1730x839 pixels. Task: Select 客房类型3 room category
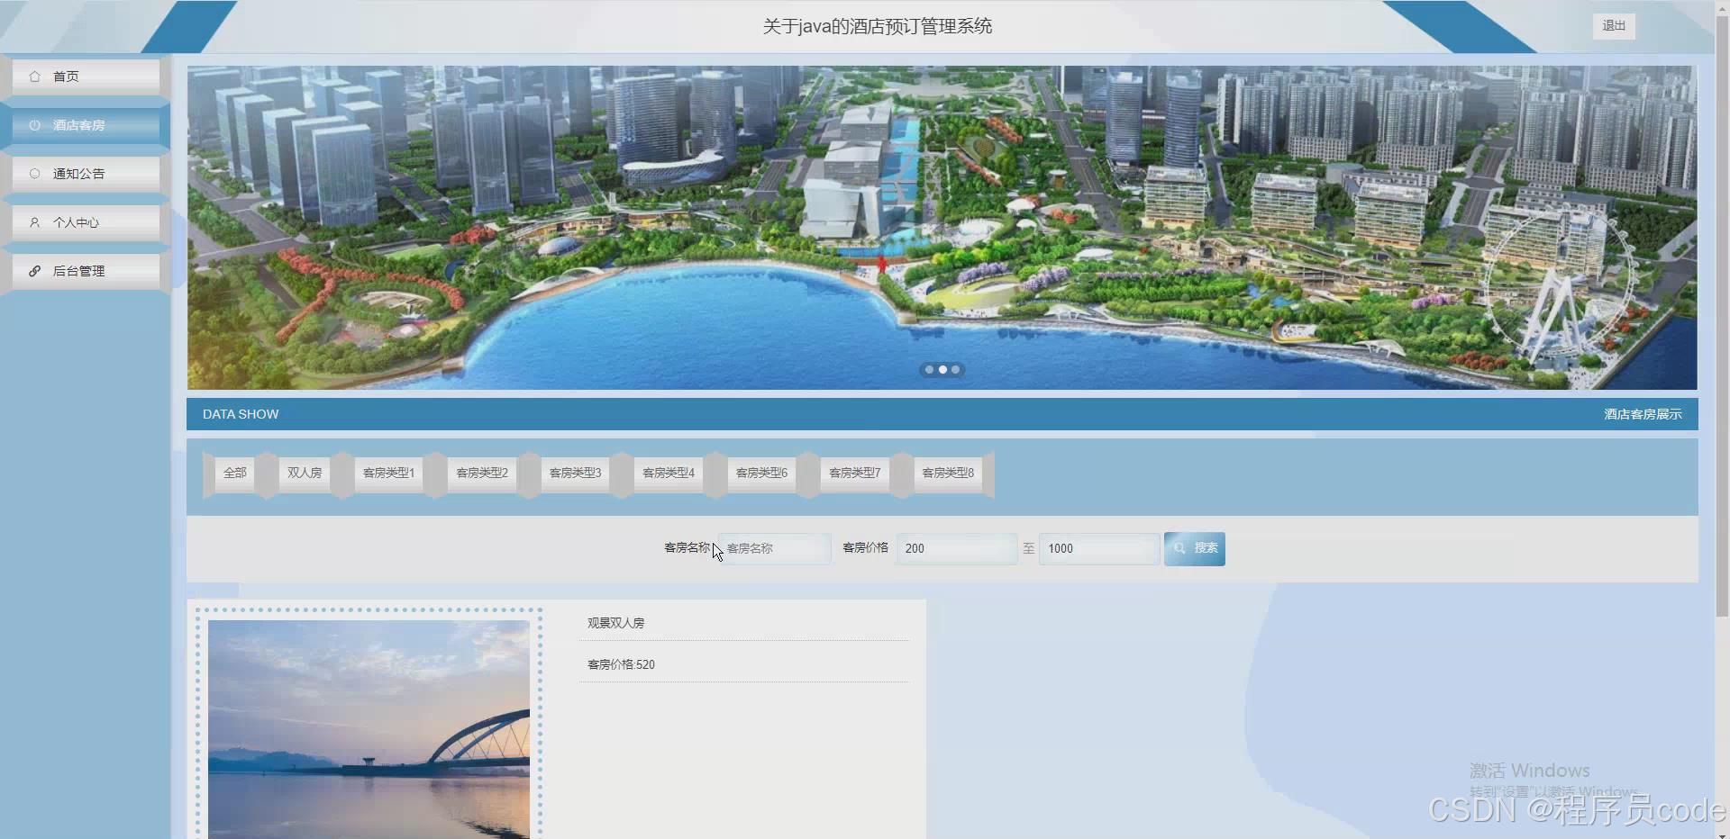[574, 473]
